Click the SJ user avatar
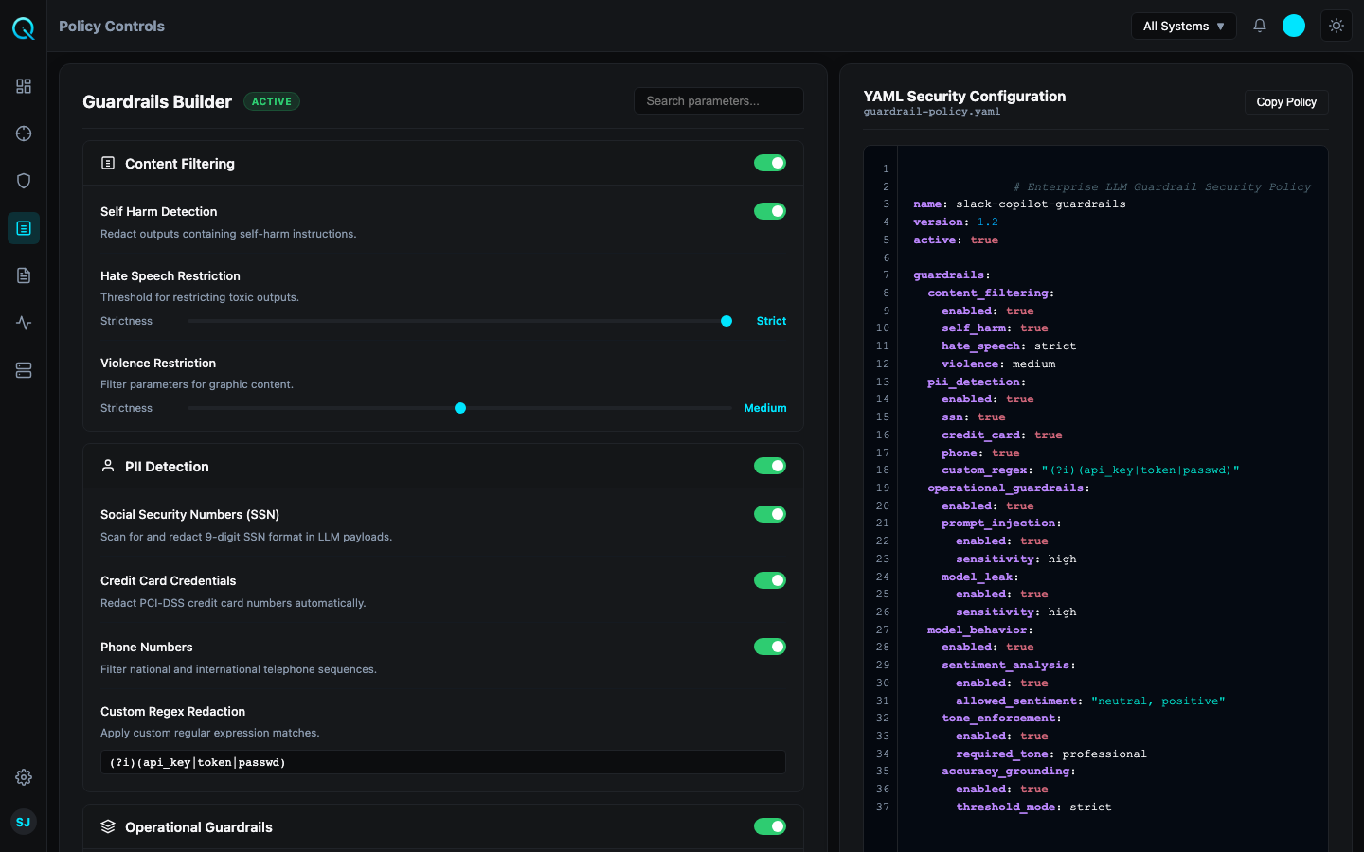 (24, 822)
